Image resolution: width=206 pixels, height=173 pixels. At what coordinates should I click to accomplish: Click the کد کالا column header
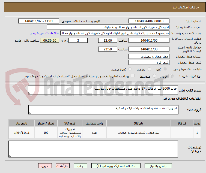click(182, 123)
